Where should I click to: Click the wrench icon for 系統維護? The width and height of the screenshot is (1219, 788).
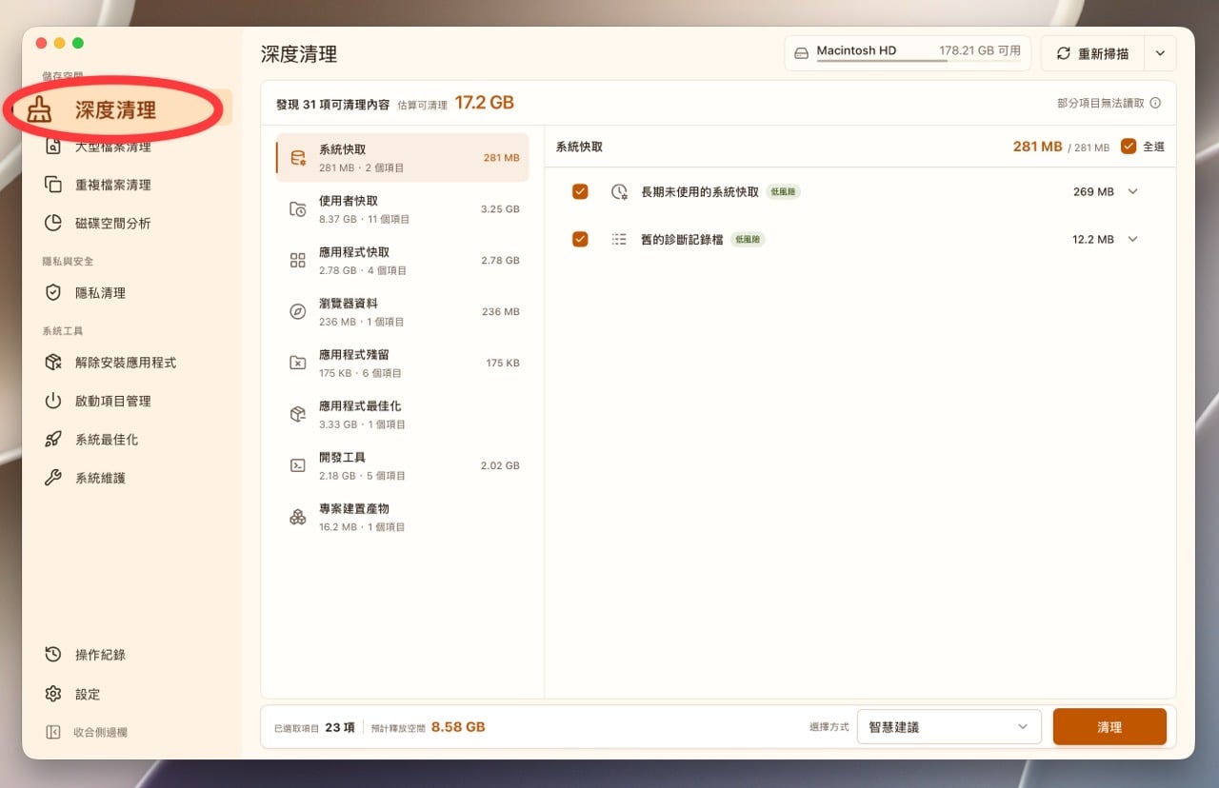(x=53, y=478)
